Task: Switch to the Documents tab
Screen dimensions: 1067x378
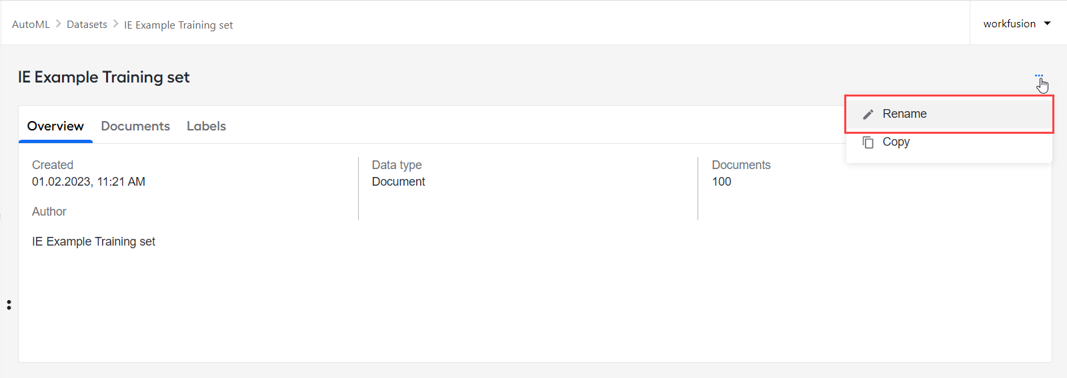Action: (x=135, y=126)
